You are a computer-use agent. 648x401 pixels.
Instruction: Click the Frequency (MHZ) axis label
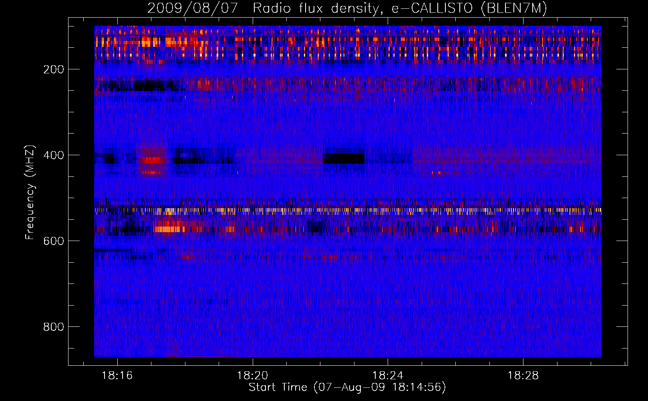(x=30, y=192)
